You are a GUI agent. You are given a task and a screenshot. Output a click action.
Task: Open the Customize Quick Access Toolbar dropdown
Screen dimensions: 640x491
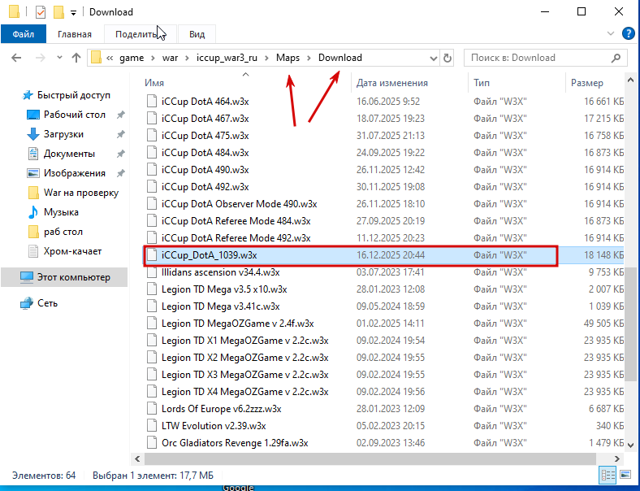tap(73, 13)
